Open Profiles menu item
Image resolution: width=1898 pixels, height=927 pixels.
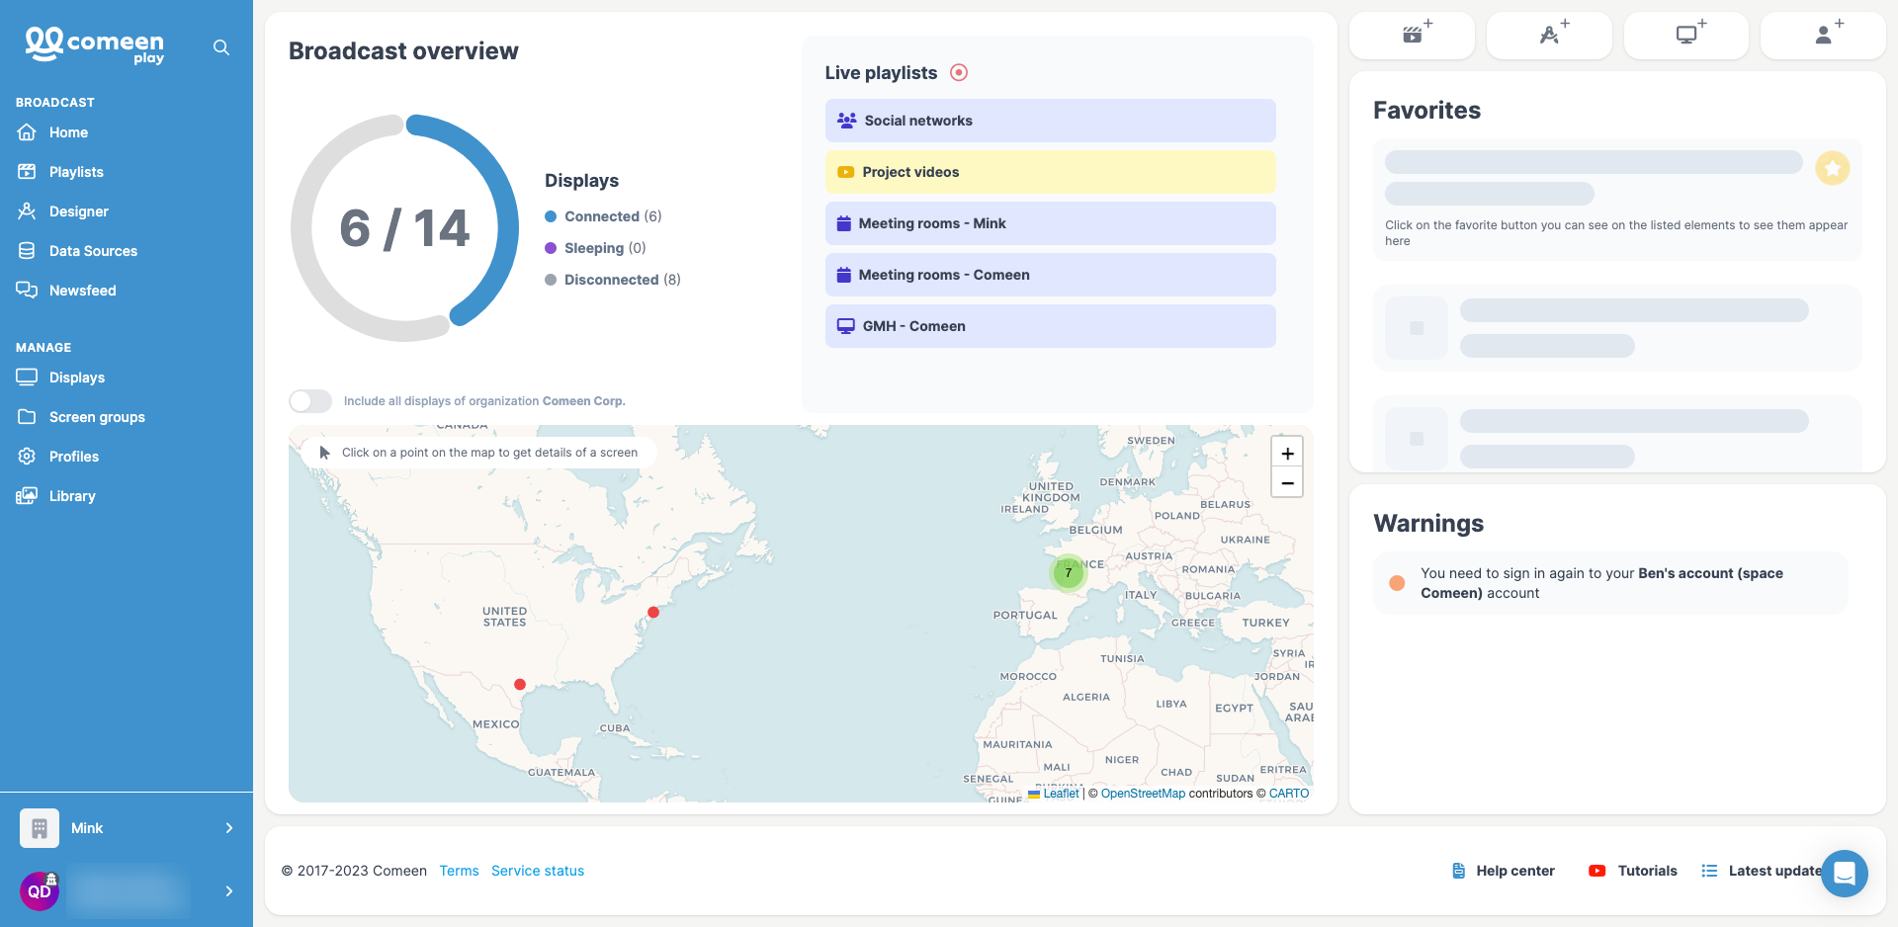[74, 457]
